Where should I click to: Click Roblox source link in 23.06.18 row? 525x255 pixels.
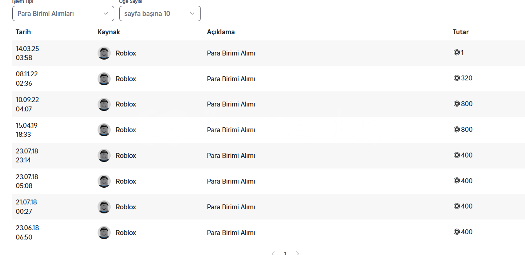126,233
